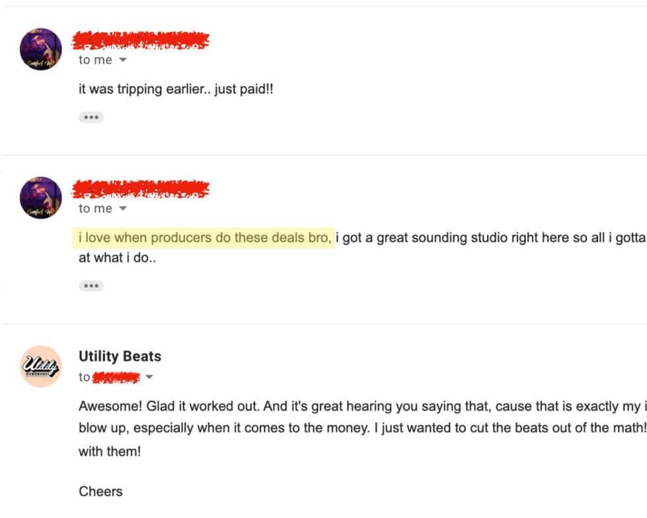Click 'to me' label in first message
This screenshot has width=647, height=518.
pyautogui.click(x=95, y=60)
